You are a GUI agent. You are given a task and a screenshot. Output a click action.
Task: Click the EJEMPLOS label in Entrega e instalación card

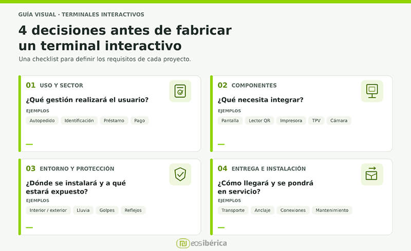pos(229,200)
